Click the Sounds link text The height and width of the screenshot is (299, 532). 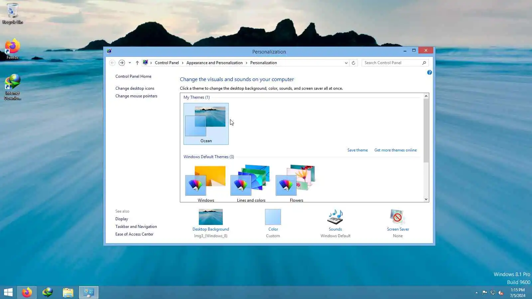click(335, 229)
